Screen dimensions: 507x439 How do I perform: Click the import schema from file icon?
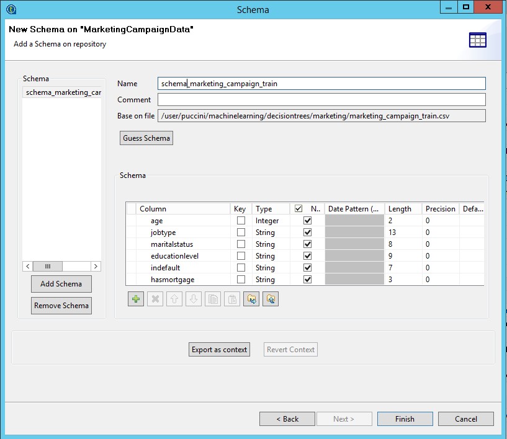point(251,299)
